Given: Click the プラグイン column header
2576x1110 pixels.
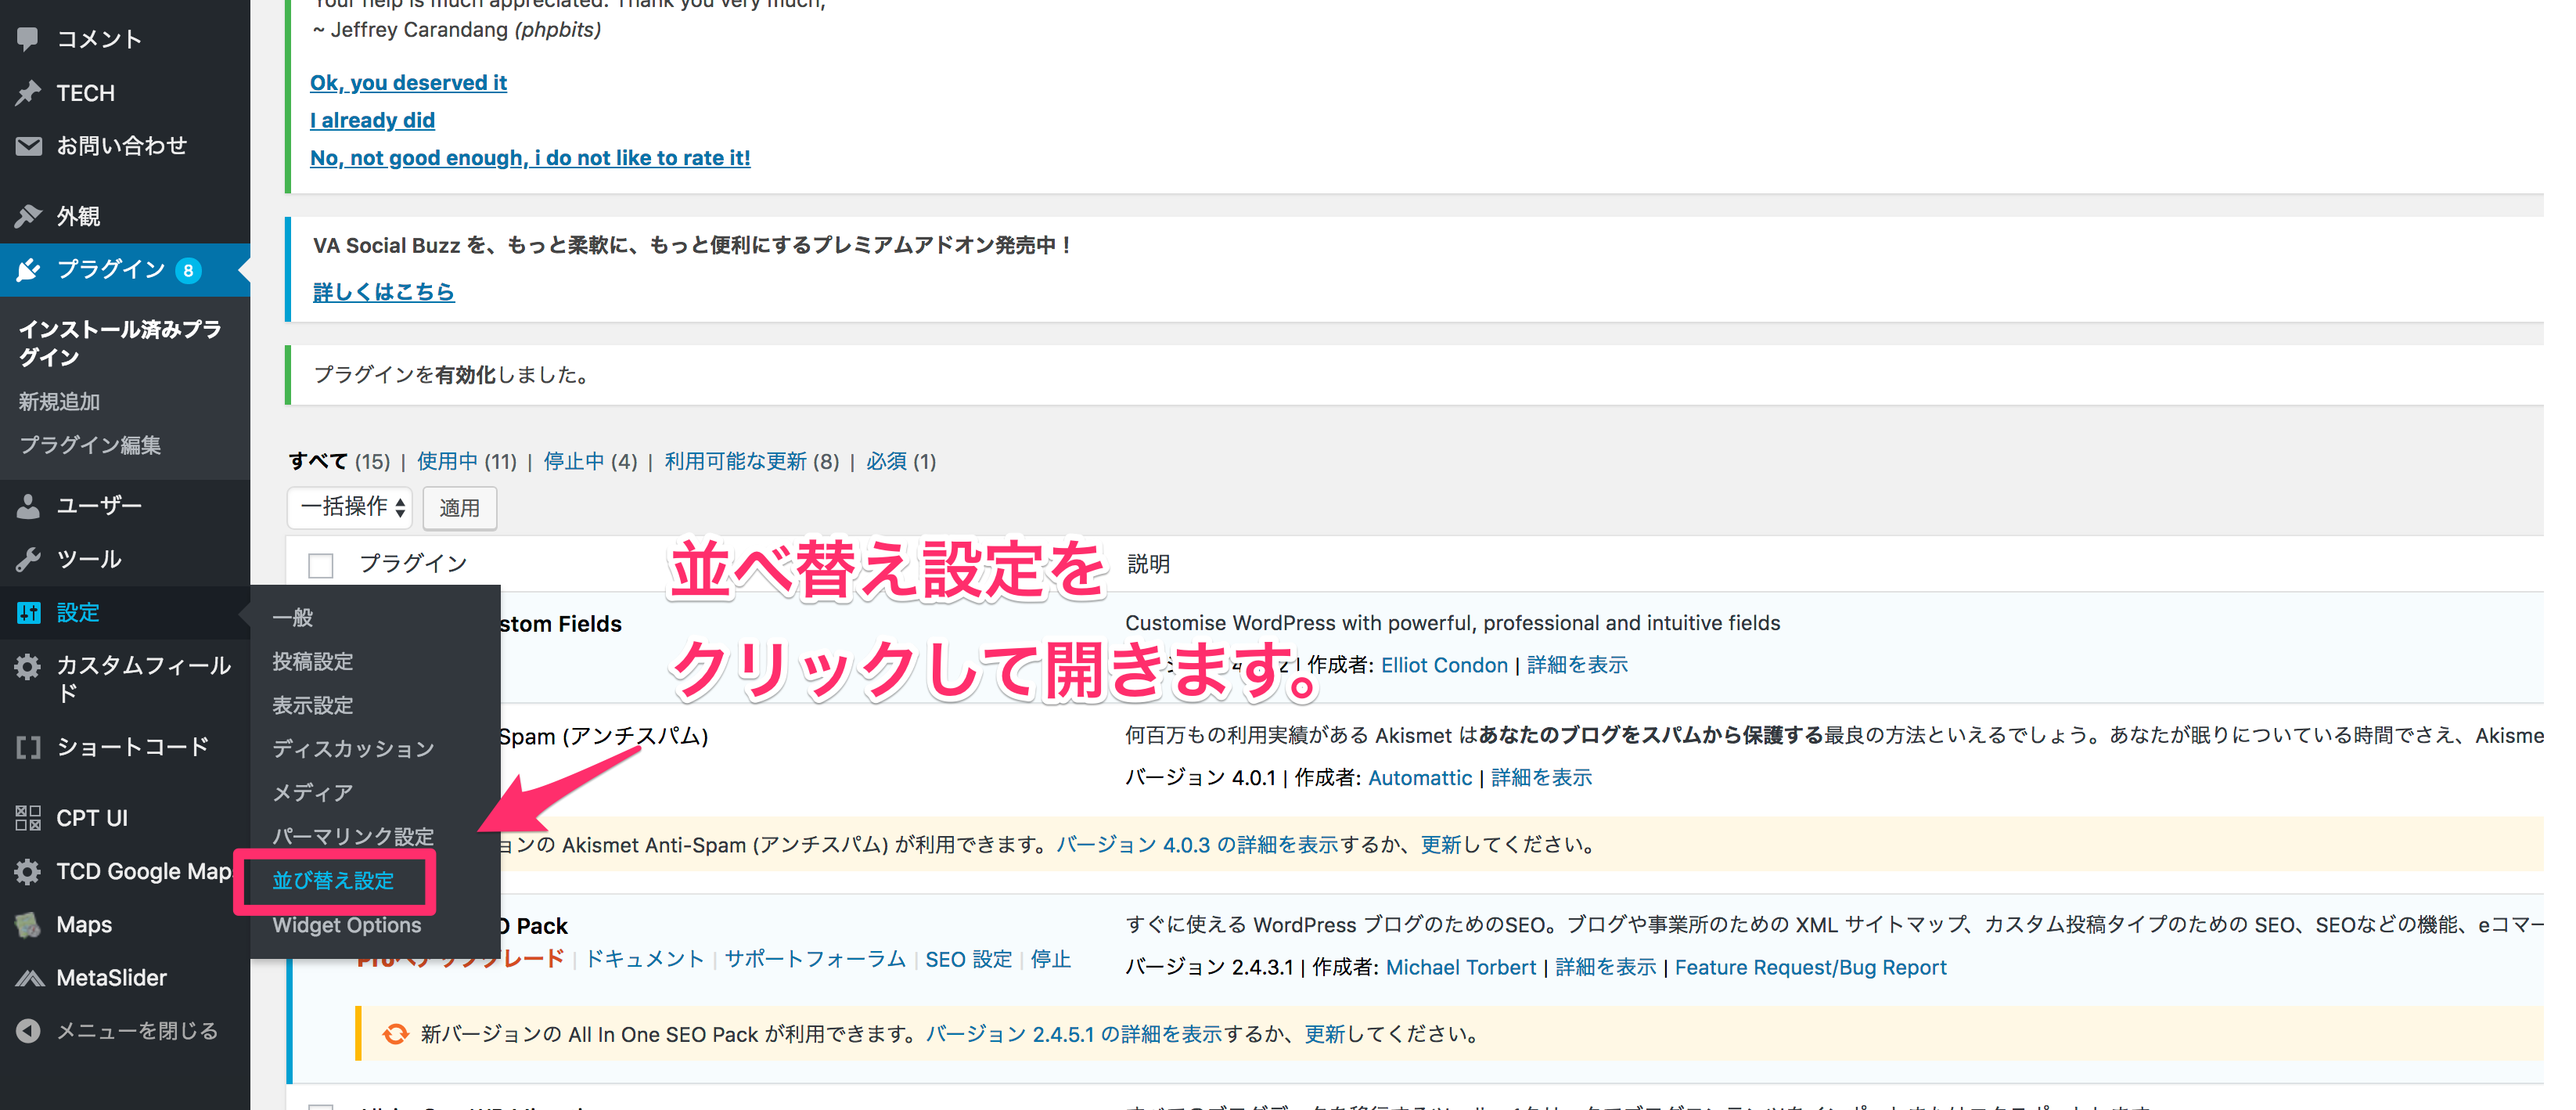Looking at the screenshot, I should click(x=413, y=564).
